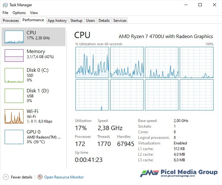Screen dimensions: 222x185
Task: Open the Services tab
Action: pyautogui.click(x=120, y=21)
